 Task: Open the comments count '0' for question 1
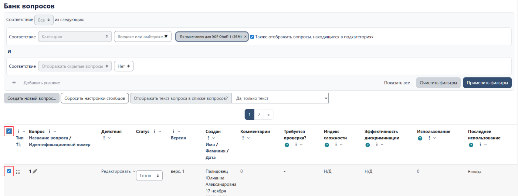(x=241, y=172)
